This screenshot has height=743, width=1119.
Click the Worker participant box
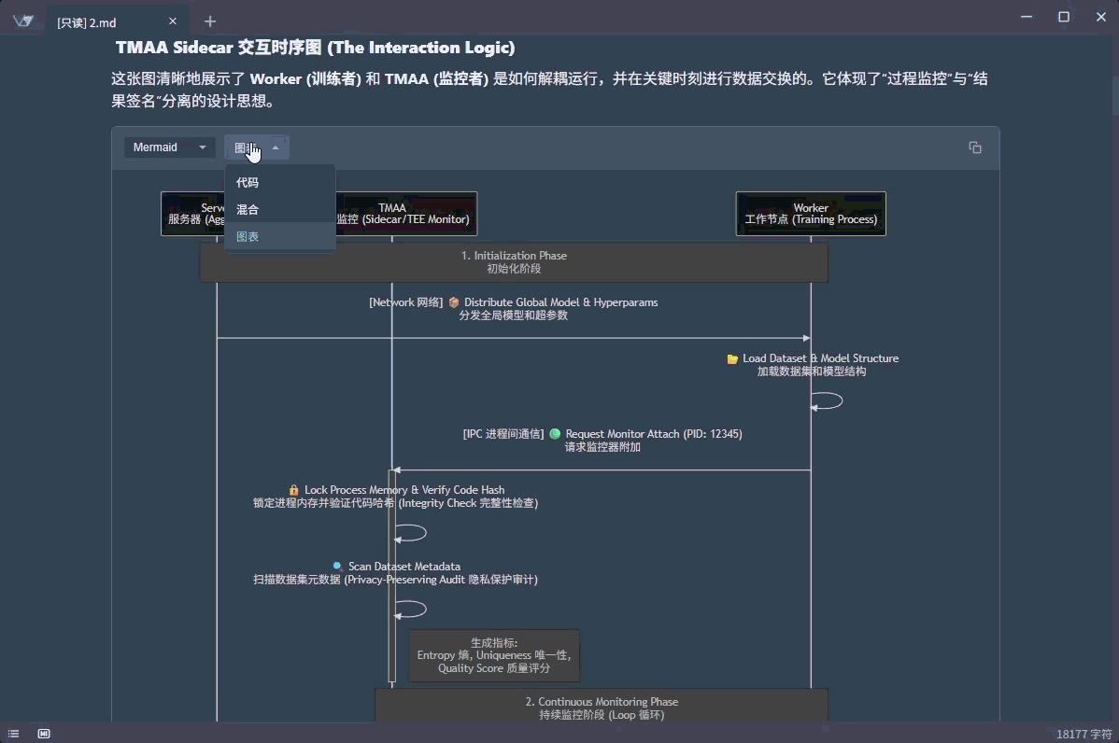(x=811, y=214)
